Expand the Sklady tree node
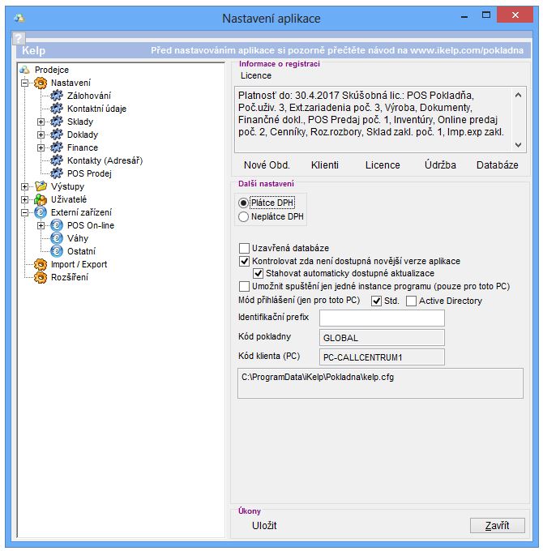 (41, 122)
